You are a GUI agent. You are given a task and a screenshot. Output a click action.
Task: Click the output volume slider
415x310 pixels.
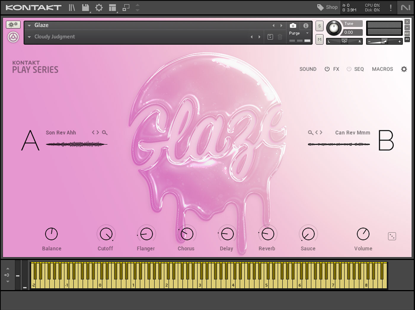384,41
